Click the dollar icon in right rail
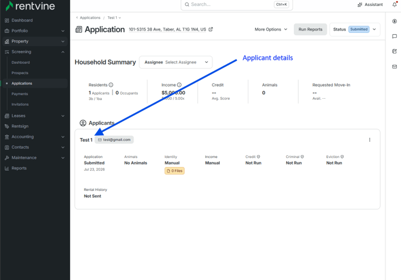 pos(394,21)
